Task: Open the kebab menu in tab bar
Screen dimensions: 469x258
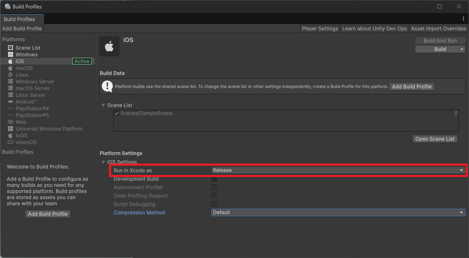Action: pos(464,19)
